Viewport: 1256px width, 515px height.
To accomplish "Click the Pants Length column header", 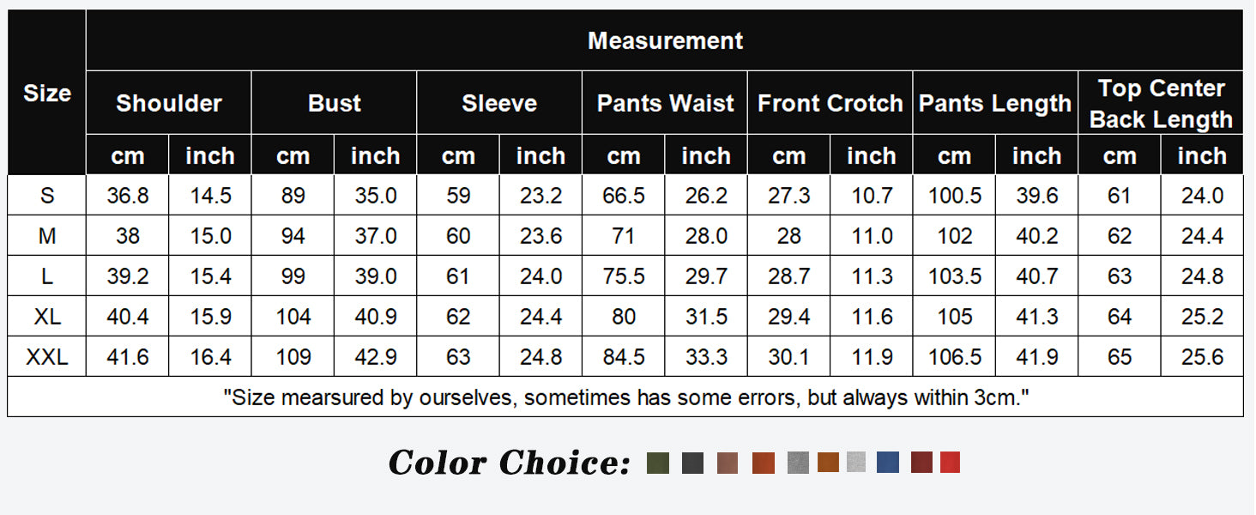I will pos(995,103).
